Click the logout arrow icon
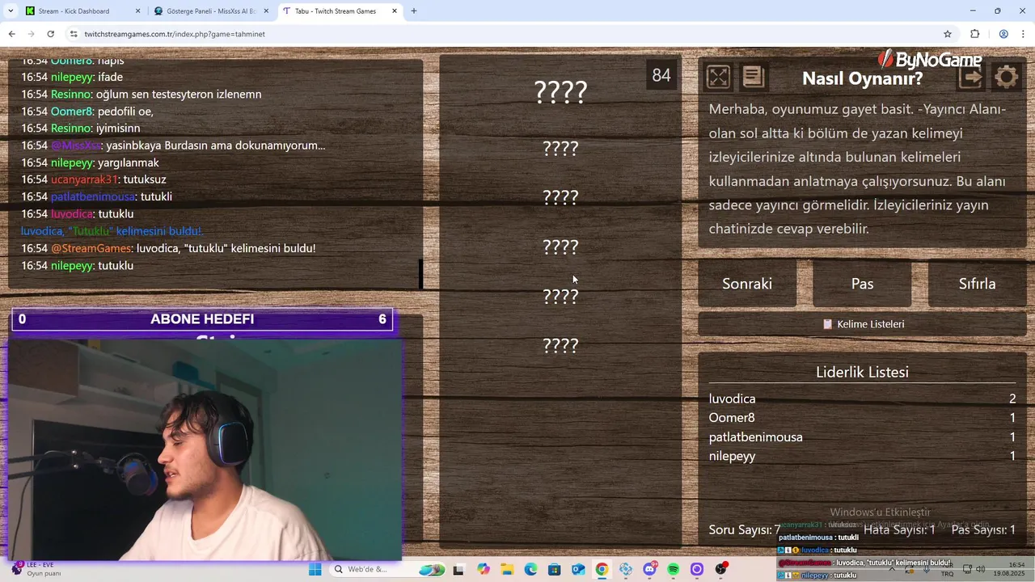 970,78
